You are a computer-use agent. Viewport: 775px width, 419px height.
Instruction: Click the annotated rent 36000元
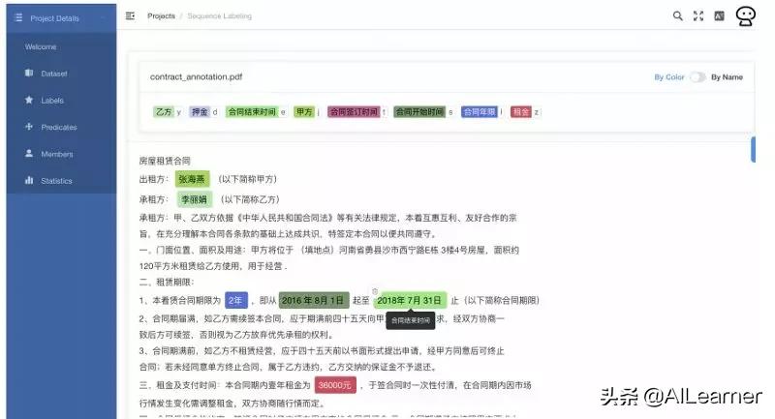[x=335, y=385]
